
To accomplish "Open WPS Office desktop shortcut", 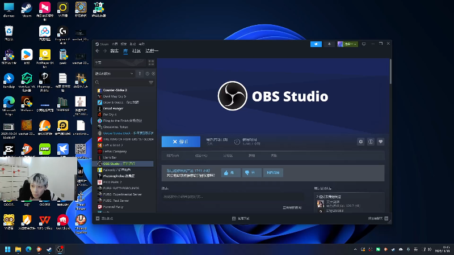I will pos(45,222).
